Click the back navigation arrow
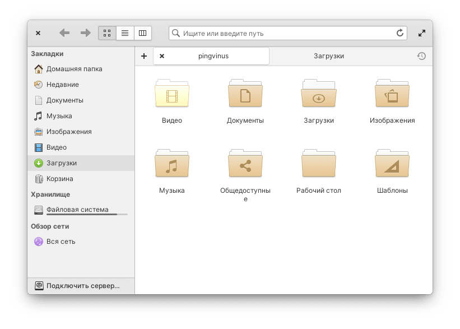 (64, 33)
